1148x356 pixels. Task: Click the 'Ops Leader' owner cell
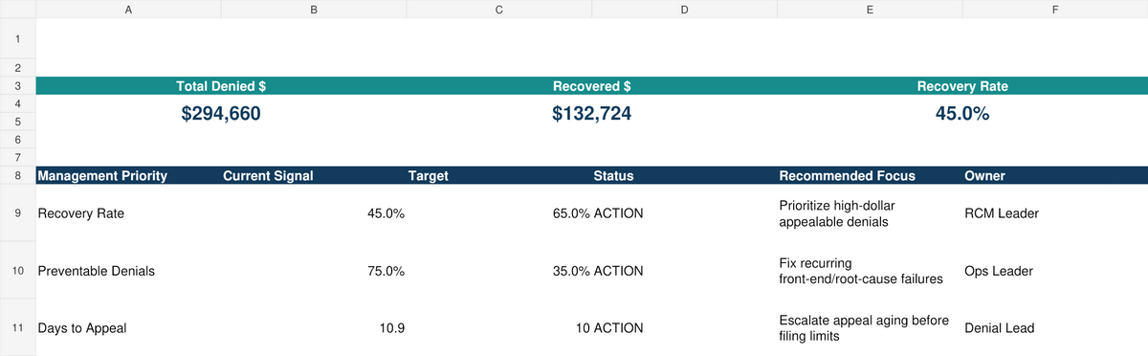pos(1055,271)
